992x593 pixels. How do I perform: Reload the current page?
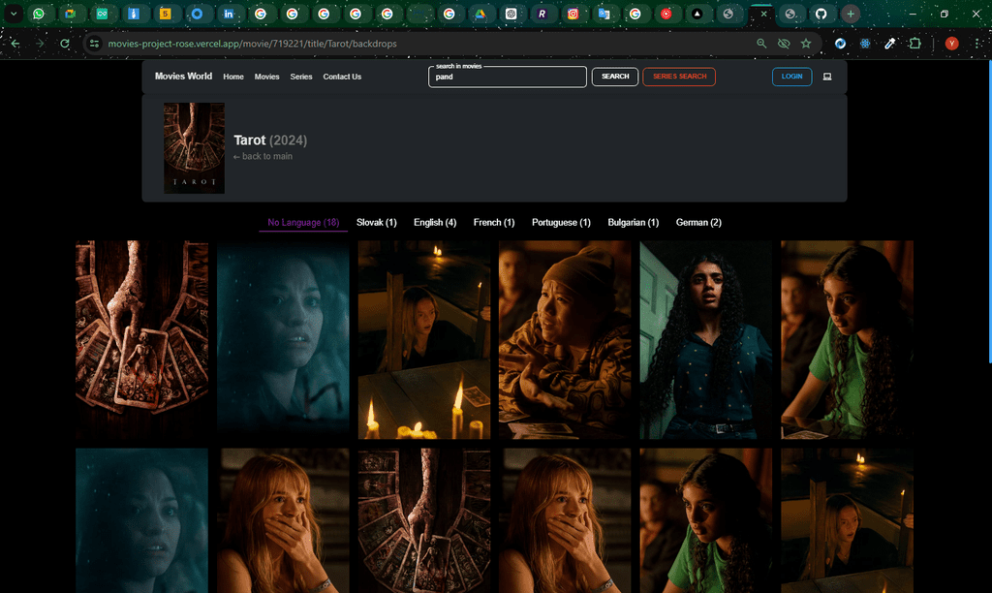tap(65, 44)
